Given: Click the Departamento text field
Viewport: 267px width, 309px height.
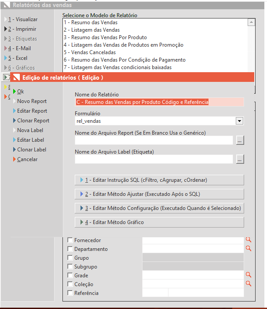Looking at the screenshot, I should [193, 249].
